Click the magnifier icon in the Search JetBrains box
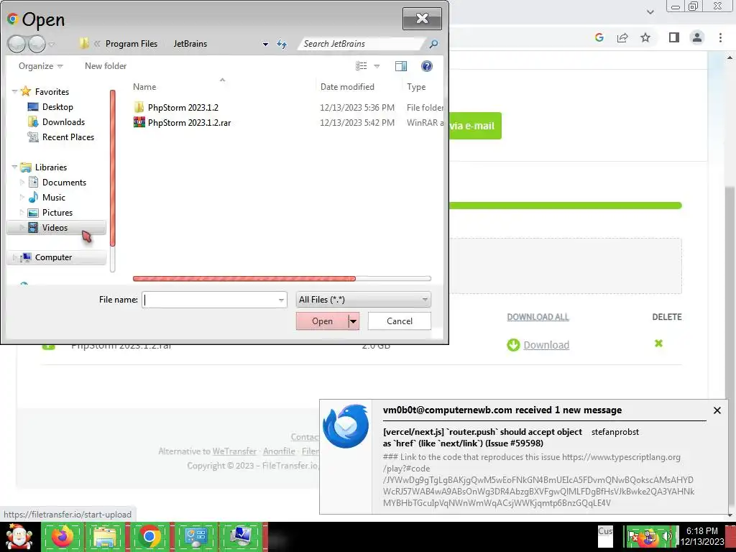Image resolution: width=736 pixels, height=552 pixels. [433, 44]
